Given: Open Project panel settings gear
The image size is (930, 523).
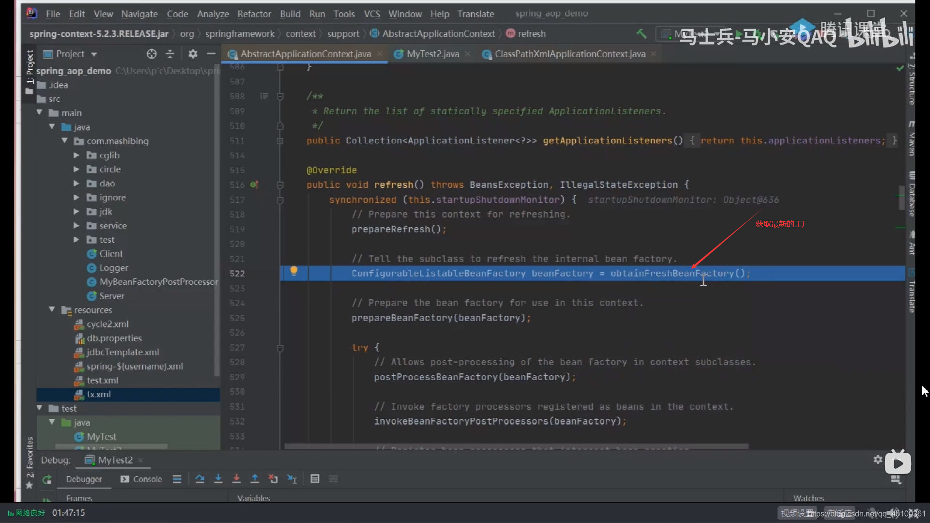Looking at the screenshot, I should pyautogui.click(x=193, y=54).
